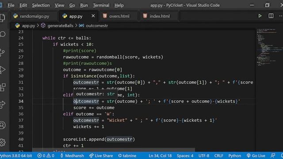The height and width of the screenshot is (159, 283).
Task: Select the app.py editor tab
Action: pyautogui.click(x=76, y=16)
